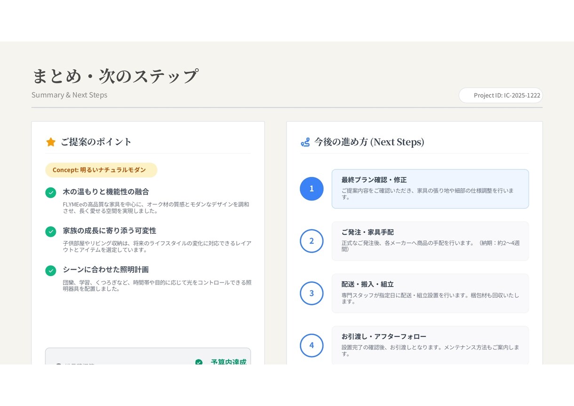Screen dimensions: 574x406
Task: Select step number 3 circle
Action: pos(311,293)
